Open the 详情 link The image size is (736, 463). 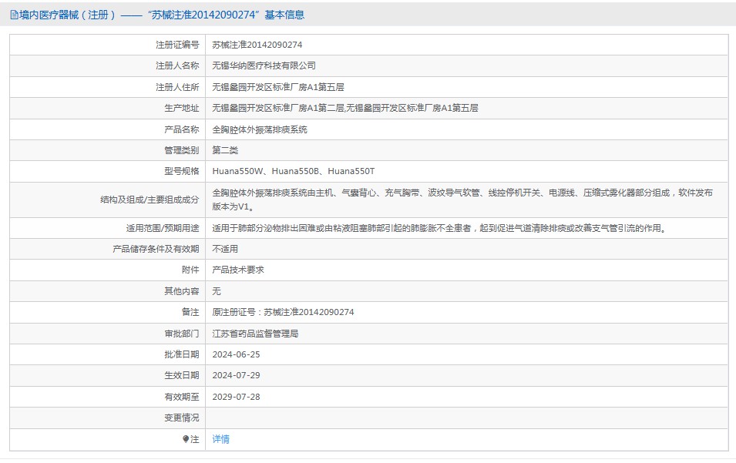pos(220,439)
